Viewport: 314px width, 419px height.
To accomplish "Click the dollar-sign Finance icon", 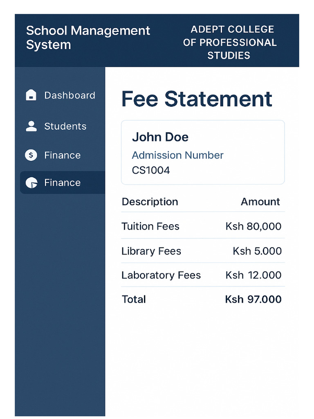I will tap(31, 155).
